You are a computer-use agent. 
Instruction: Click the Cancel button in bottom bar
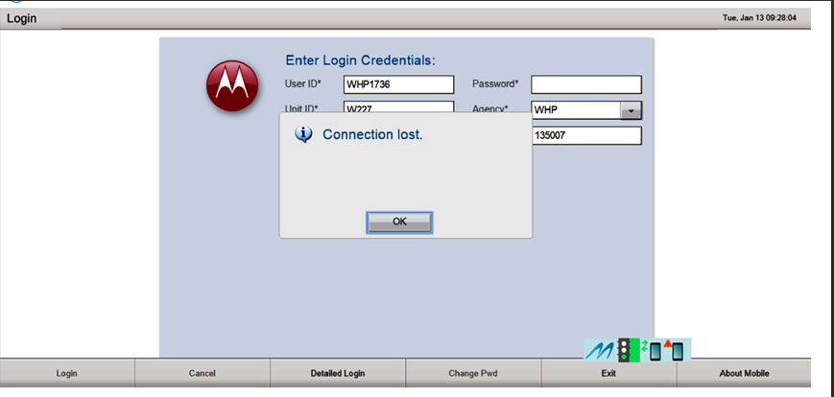203,373
